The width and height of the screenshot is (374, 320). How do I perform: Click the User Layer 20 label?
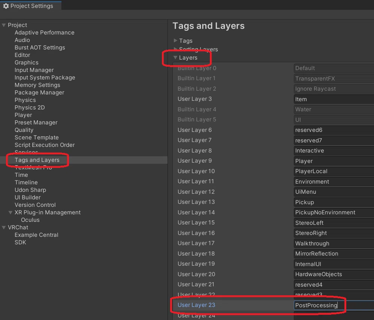[196, 274]
